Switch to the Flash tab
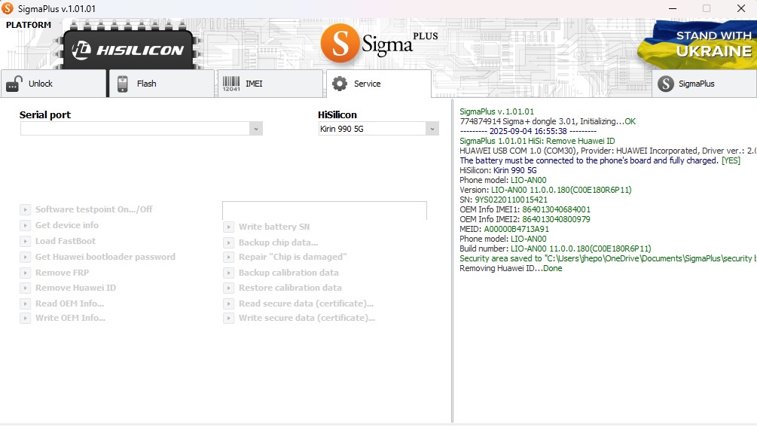Image resolution: width=757 pixels, height=427 pixels. [x=161, y=84]
